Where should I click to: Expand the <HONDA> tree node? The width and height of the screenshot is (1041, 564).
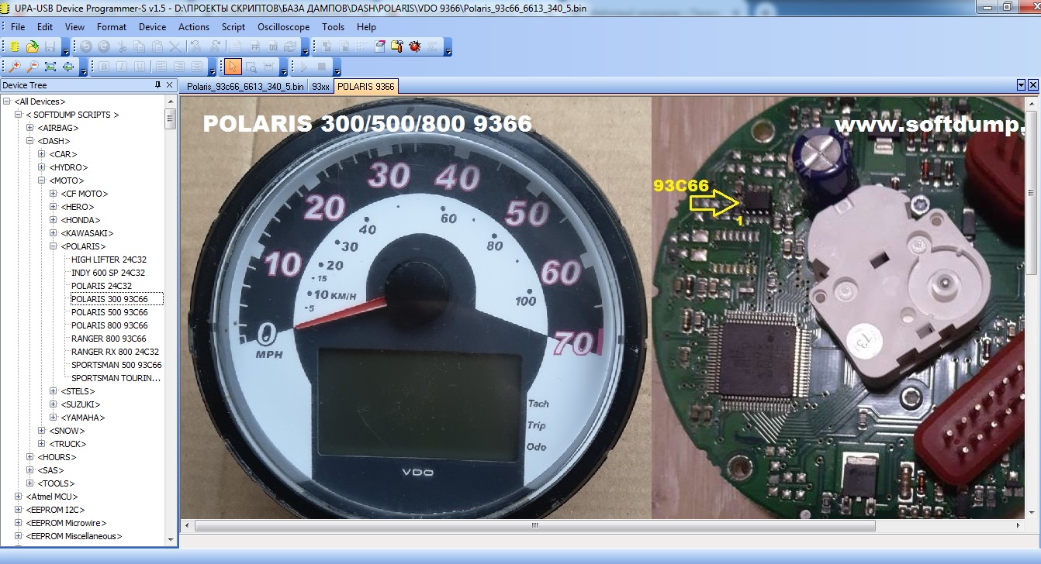coord(54,220)
